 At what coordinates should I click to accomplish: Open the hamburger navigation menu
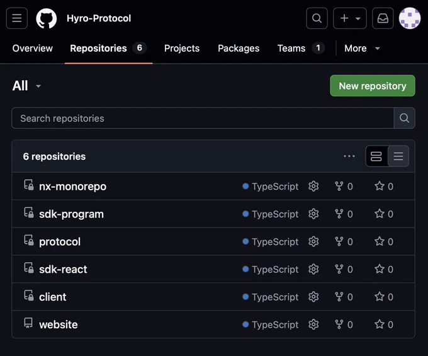coord(17,18)
